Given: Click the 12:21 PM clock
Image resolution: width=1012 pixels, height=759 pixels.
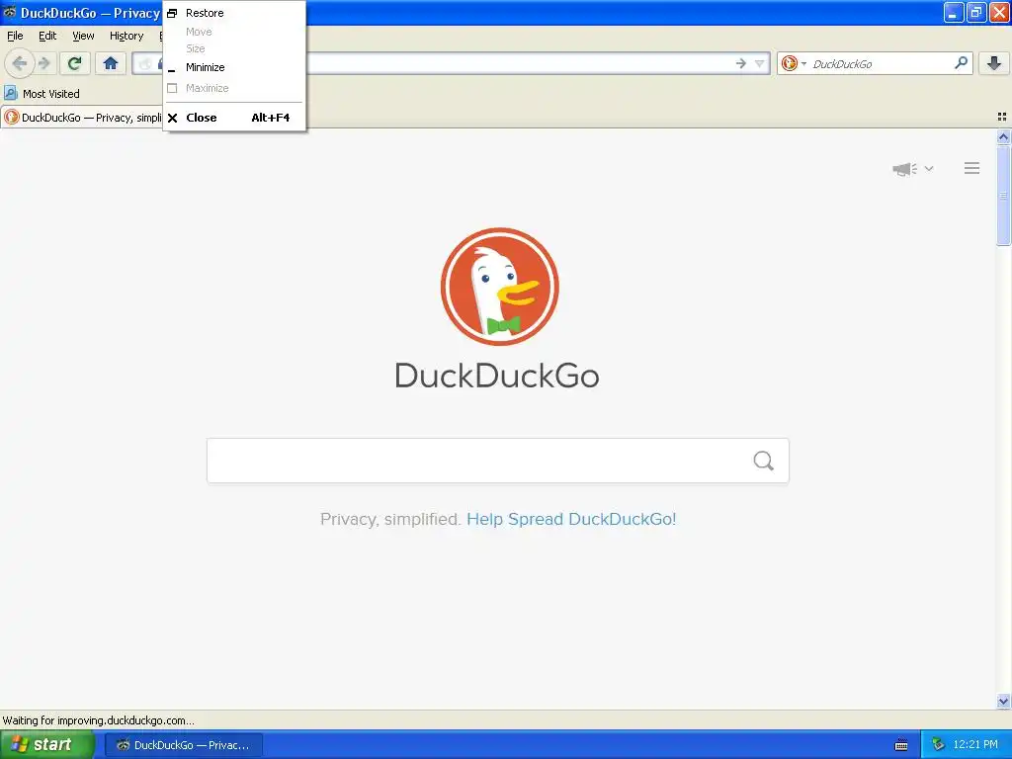Looking at the screenshot, I should click(975, 745).
